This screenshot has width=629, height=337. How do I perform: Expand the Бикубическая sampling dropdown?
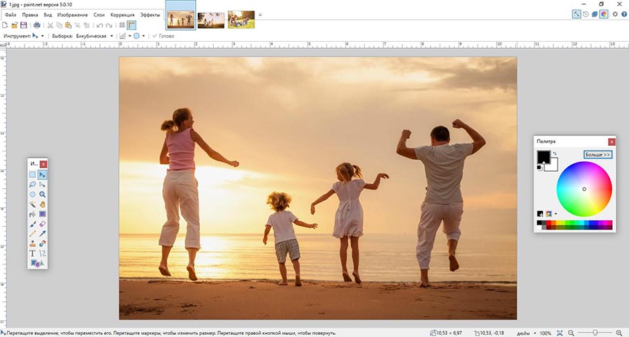111,36
